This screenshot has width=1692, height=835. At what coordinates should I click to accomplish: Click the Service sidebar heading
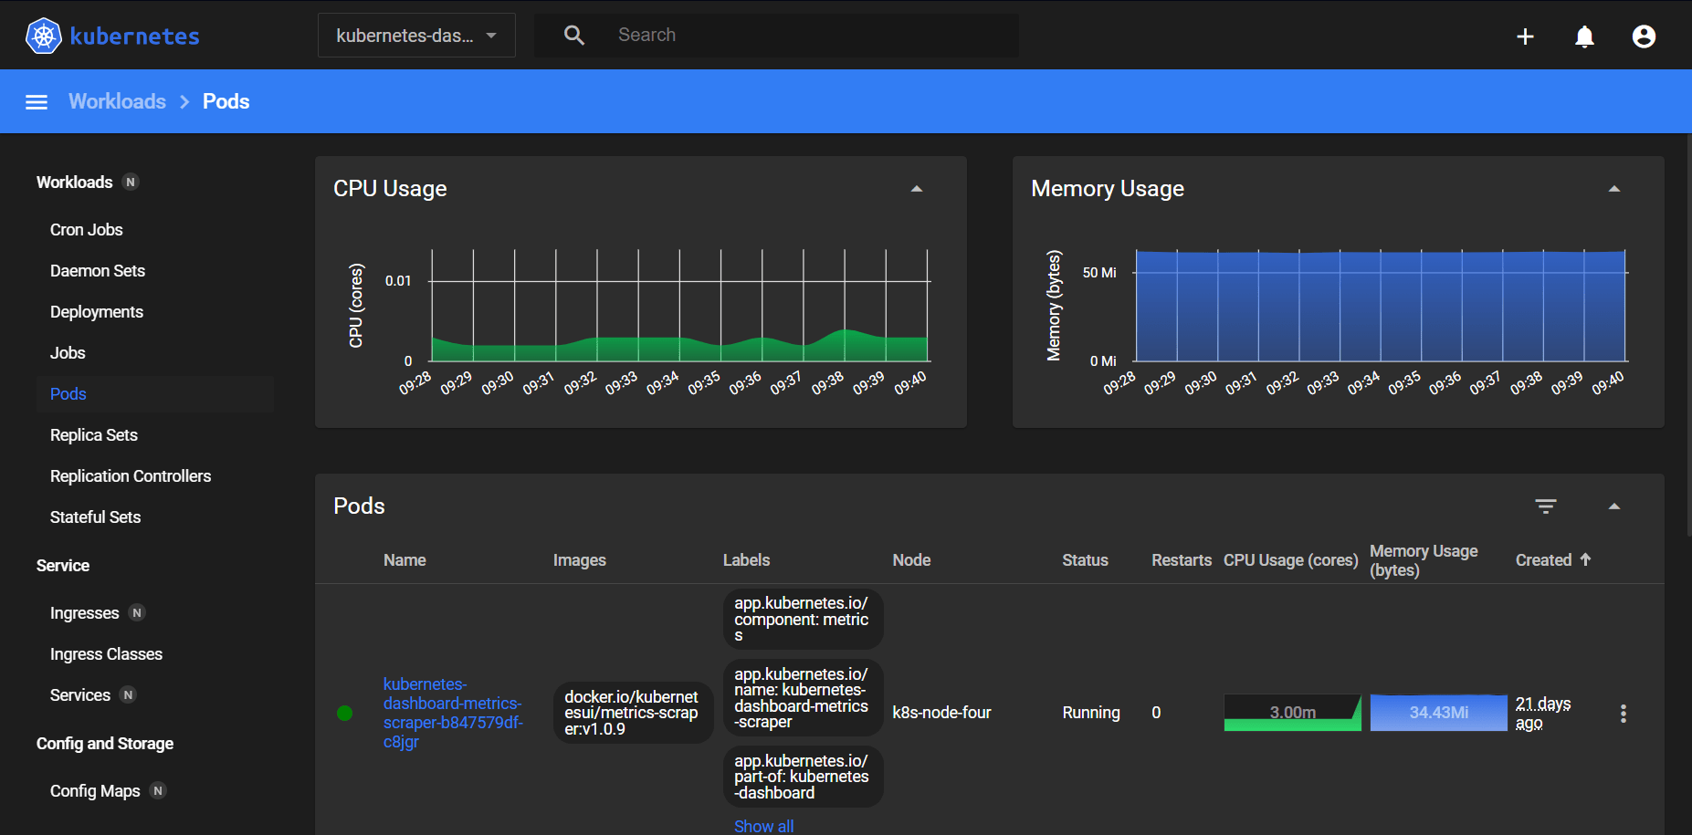tap(63, 566)
